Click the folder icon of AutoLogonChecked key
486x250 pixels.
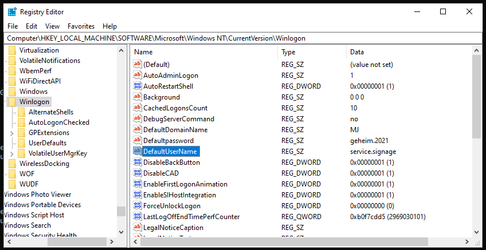tap(21, 122)
